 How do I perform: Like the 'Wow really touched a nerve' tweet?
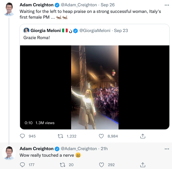[x=101, y=165]
